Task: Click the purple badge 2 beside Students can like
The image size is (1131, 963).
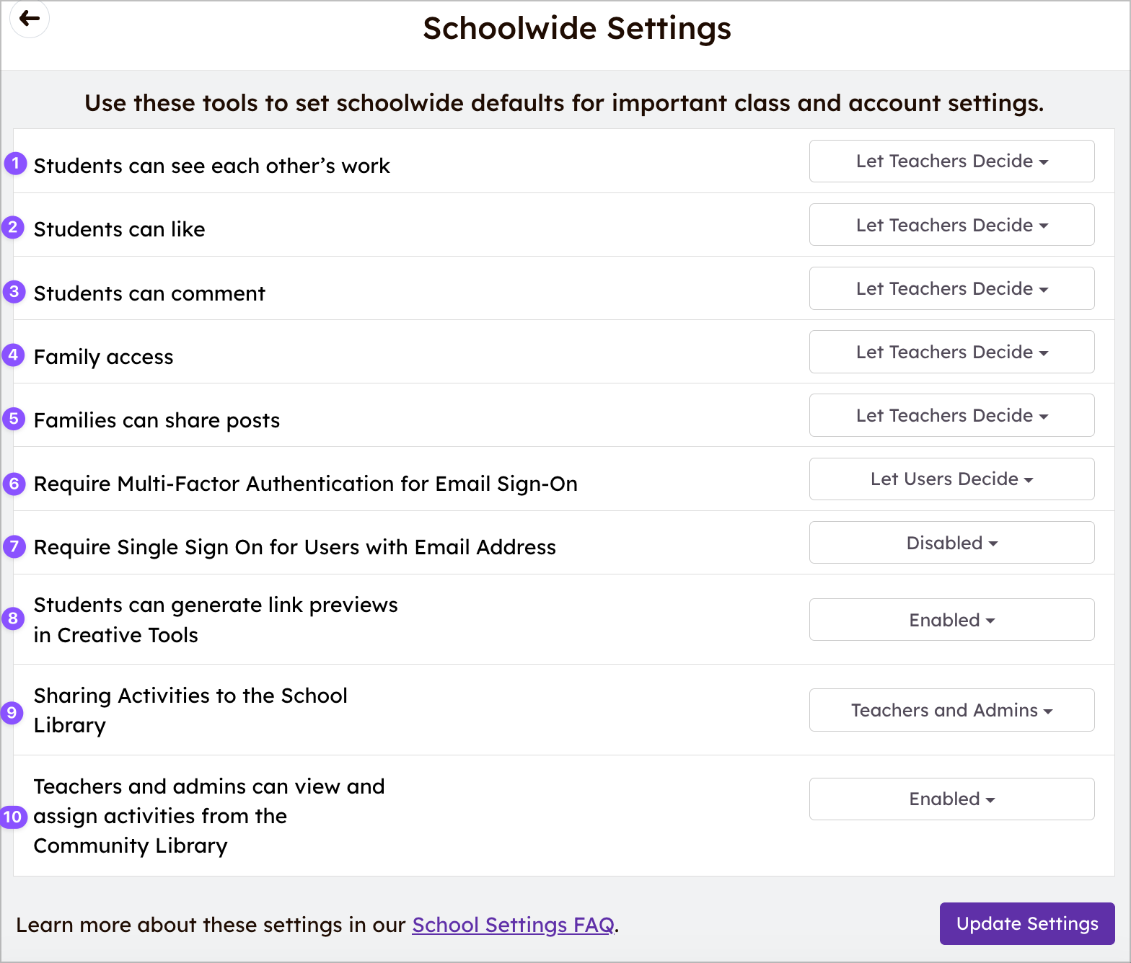Action: [14, 228]
